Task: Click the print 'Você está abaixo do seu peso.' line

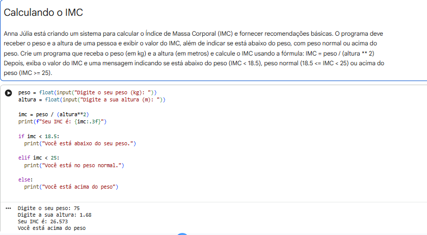Action: click(x=80, y=144)
